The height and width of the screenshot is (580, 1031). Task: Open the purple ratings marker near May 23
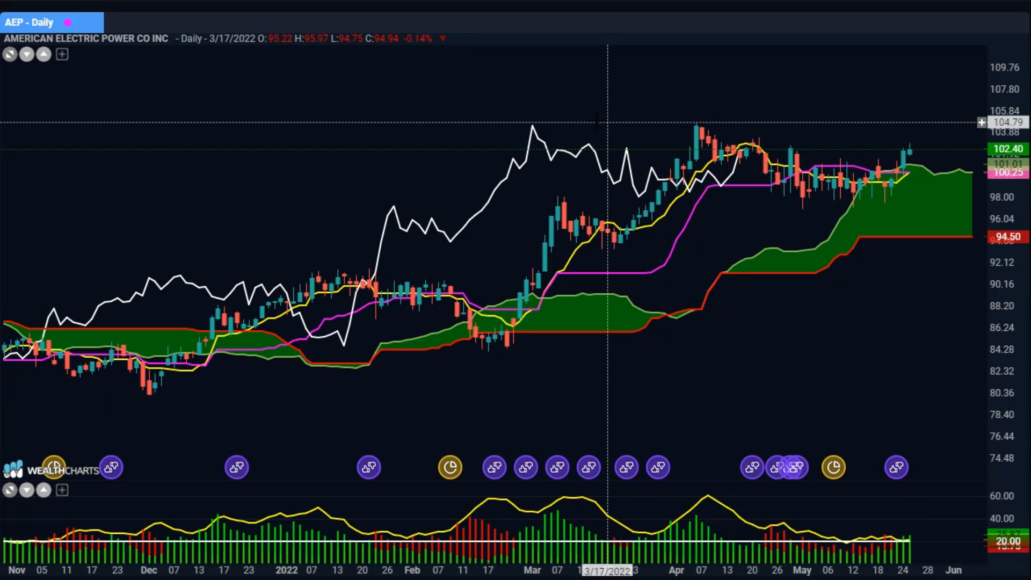pos(897,467)
